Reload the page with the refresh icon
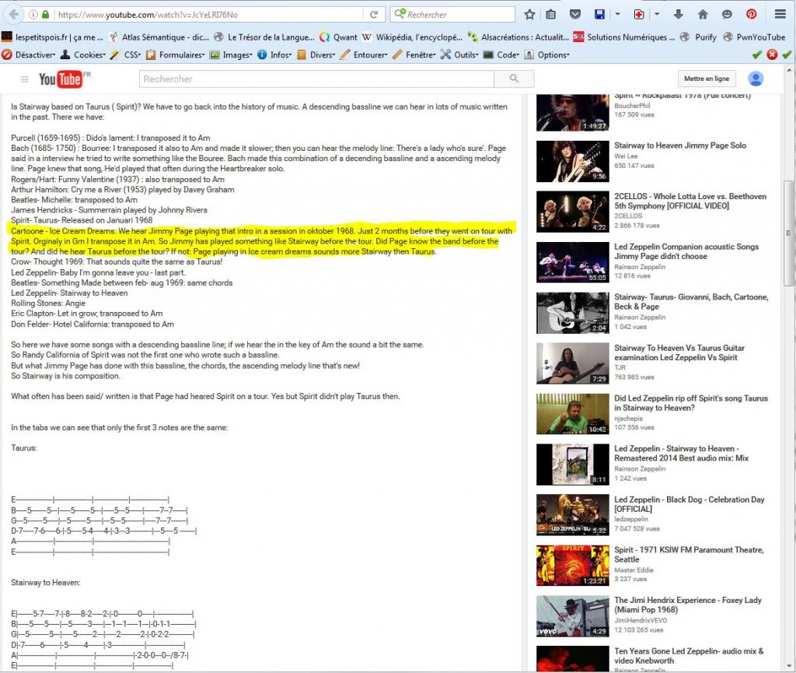Screen dimensions: 796x673 point(374,14)
